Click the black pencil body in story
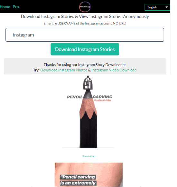Viewport: 177px width, 187px height. pyautogui.click(x=88, y=130)
